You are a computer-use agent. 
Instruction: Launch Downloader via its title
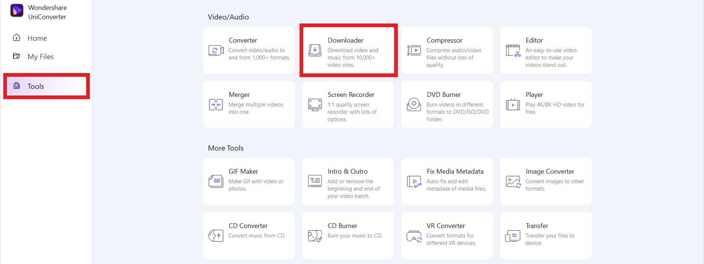click(345, 40)
